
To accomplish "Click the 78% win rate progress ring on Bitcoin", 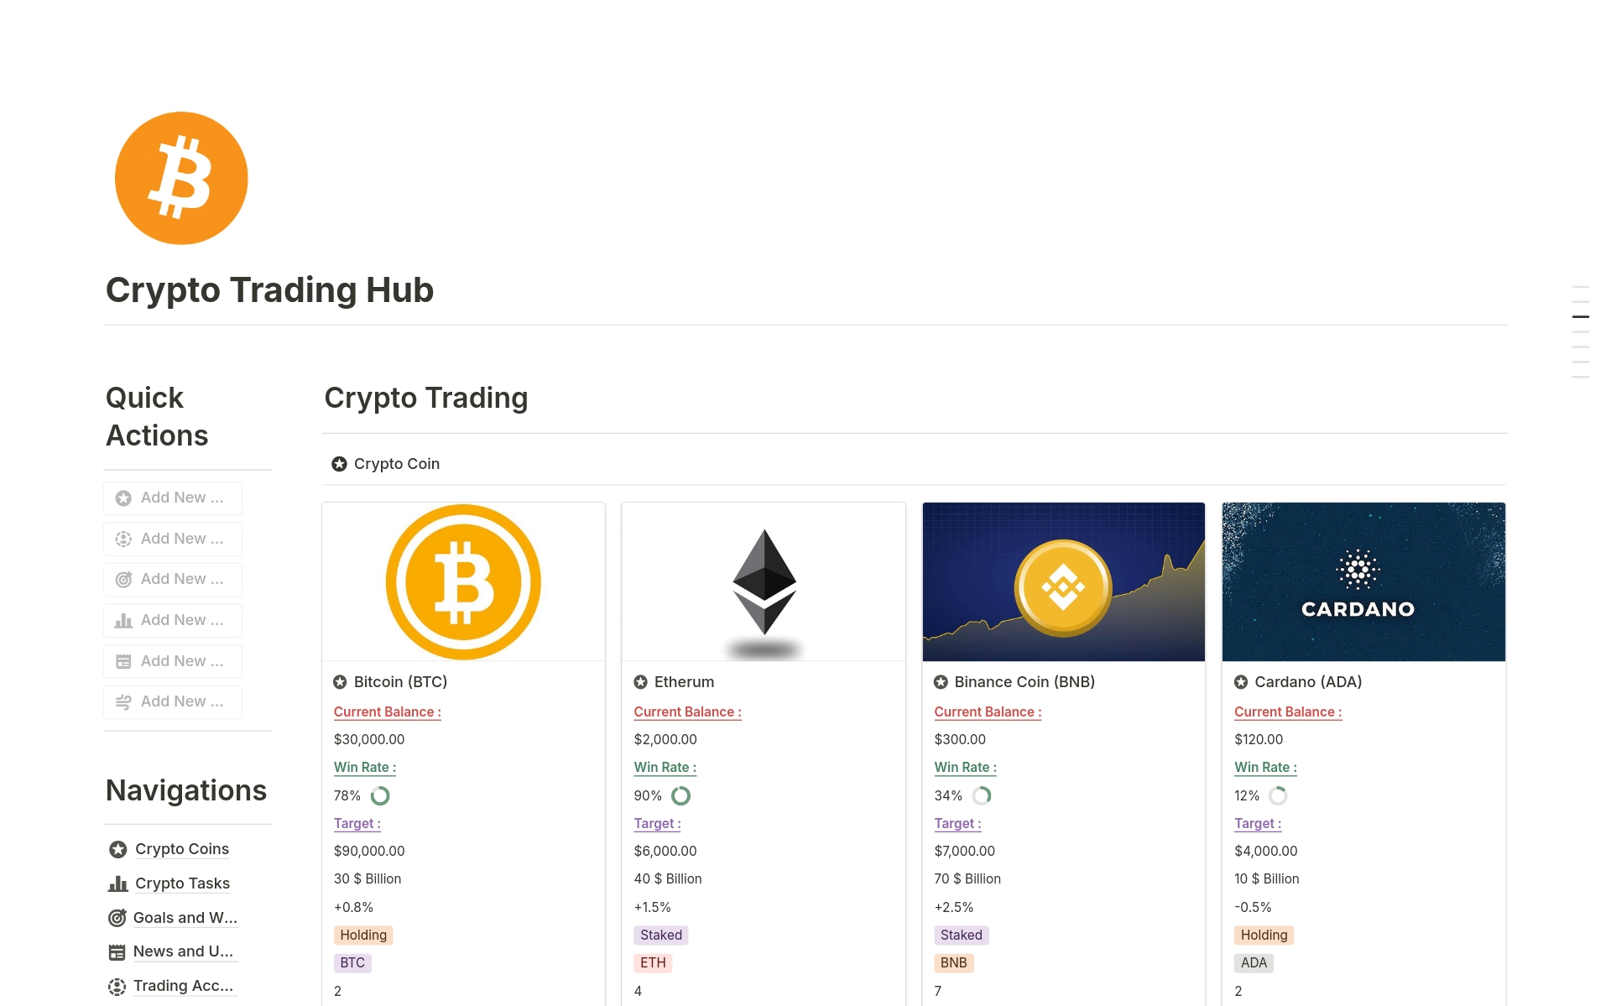I will (x=380, y=795).
